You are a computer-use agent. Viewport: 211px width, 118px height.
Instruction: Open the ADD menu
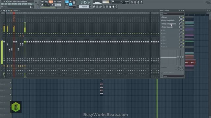pyautogui.click(x=9, y=4)
